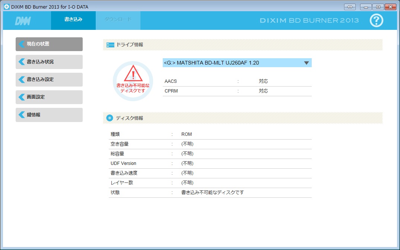Viewport: 400px width, 250px height.
Task: Click the 総容量 row label
Action: coord(117,154)
